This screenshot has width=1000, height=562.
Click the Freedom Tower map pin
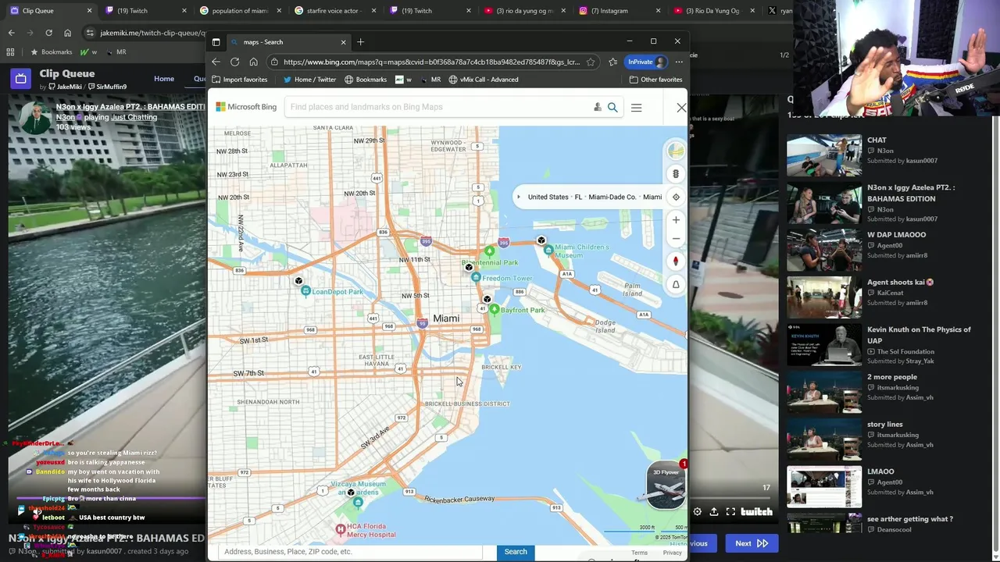tap(476, 278)
